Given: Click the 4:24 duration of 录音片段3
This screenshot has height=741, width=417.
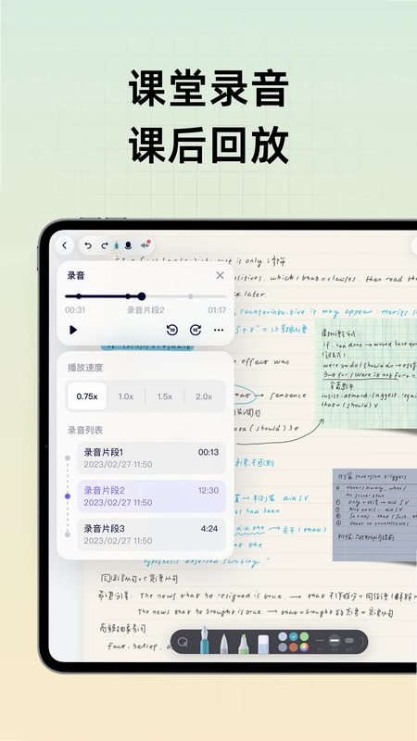Looking at the screenshot, I should click(209, 529).
